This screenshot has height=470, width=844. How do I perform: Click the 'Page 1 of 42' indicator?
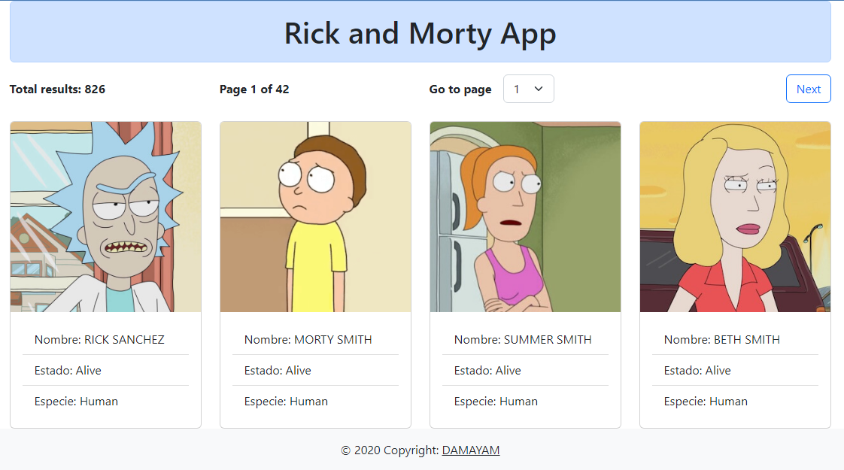pyautogui.click(x=253, y=89)
